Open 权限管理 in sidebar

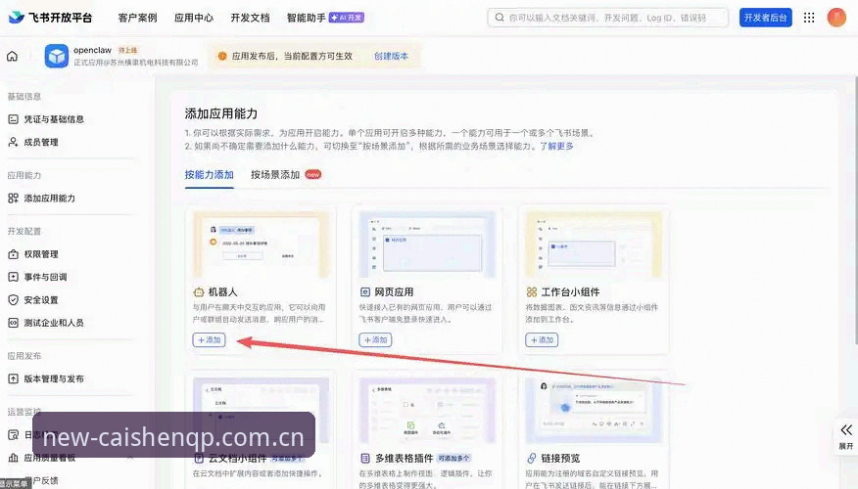tap(41, 254)
